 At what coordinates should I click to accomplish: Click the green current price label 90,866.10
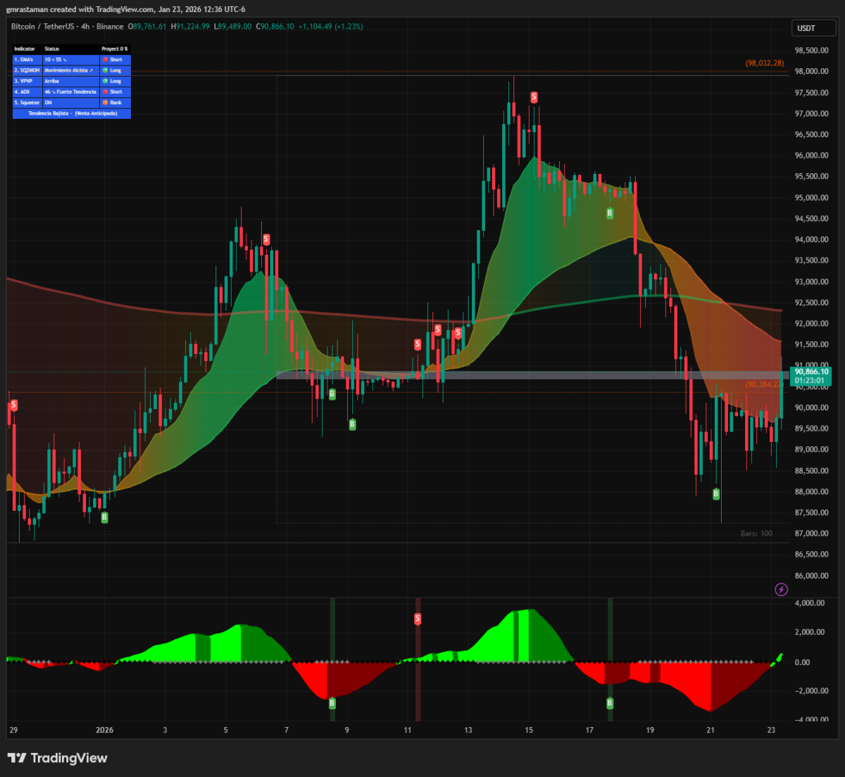[811, 372]
